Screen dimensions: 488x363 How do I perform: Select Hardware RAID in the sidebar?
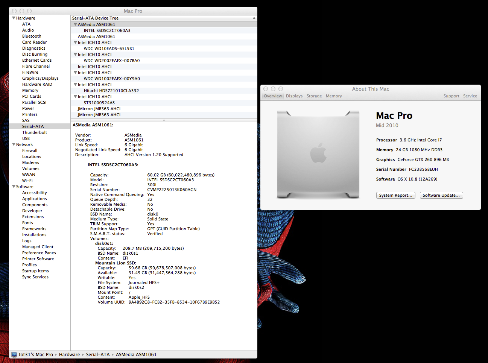point(37,84)
